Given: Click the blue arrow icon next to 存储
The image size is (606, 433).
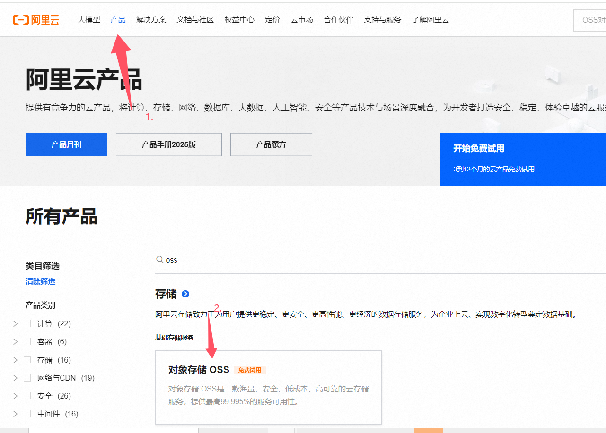Looking at the screenshot, I should tap(185, 294).
